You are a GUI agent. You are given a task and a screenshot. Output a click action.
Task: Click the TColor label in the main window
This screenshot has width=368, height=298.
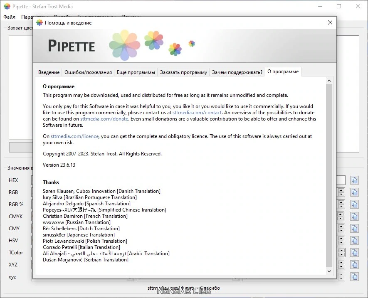pyautogui.click(x=16, y=253)
